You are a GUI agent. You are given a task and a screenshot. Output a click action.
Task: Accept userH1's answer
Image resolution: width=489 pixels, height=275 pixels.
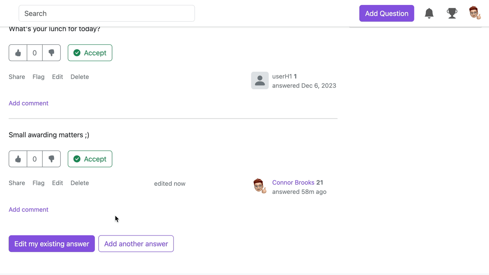90,53
